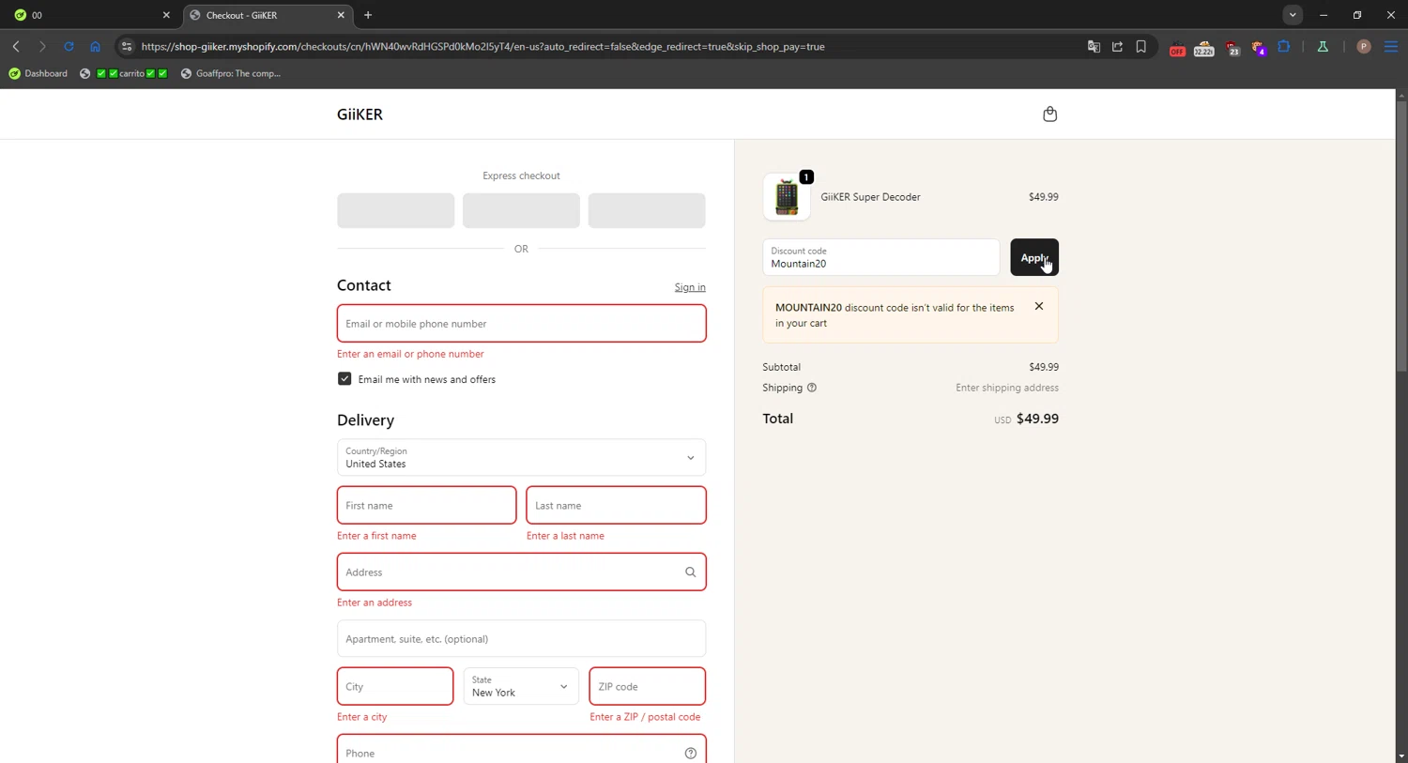The image size is (1408, 763).
Task: Go to the browser home page
Action: (x=95, y=46)
